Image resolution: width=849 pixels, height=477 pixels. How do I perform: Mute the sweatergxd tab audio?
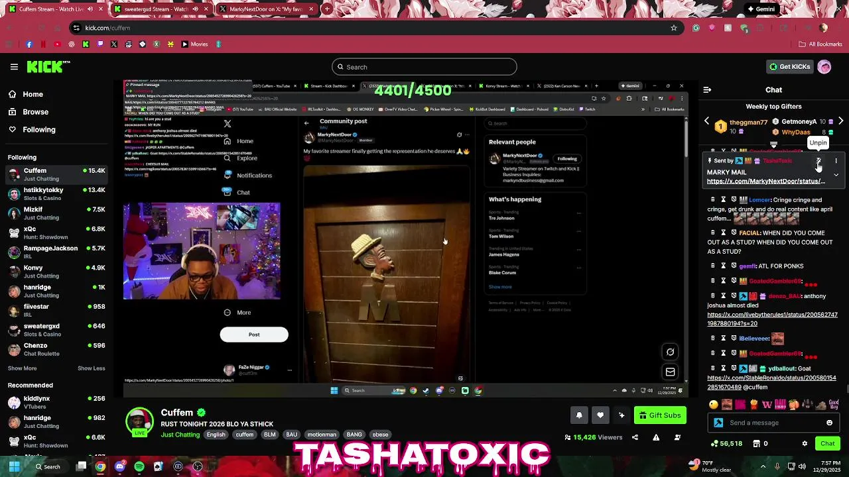(x=195, y=9)
